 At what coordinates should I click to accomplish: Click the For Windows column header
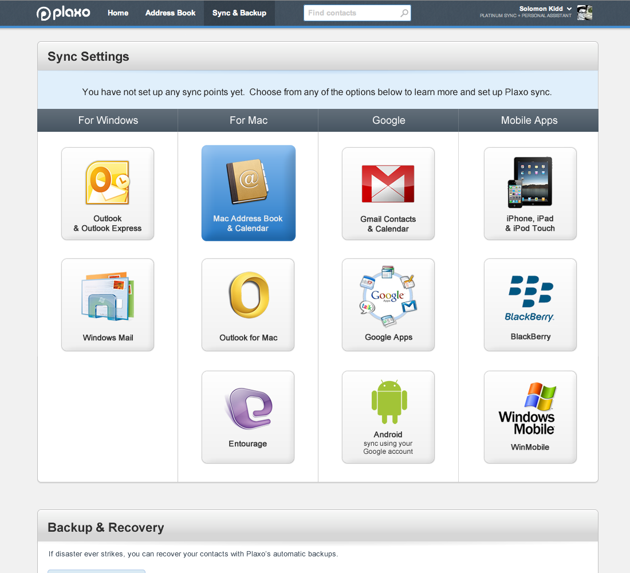[x=108, y=120]
